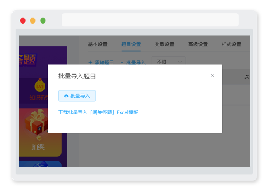Click the browser address bar
Screen dimensions: 273x190
tap(150, 20)
